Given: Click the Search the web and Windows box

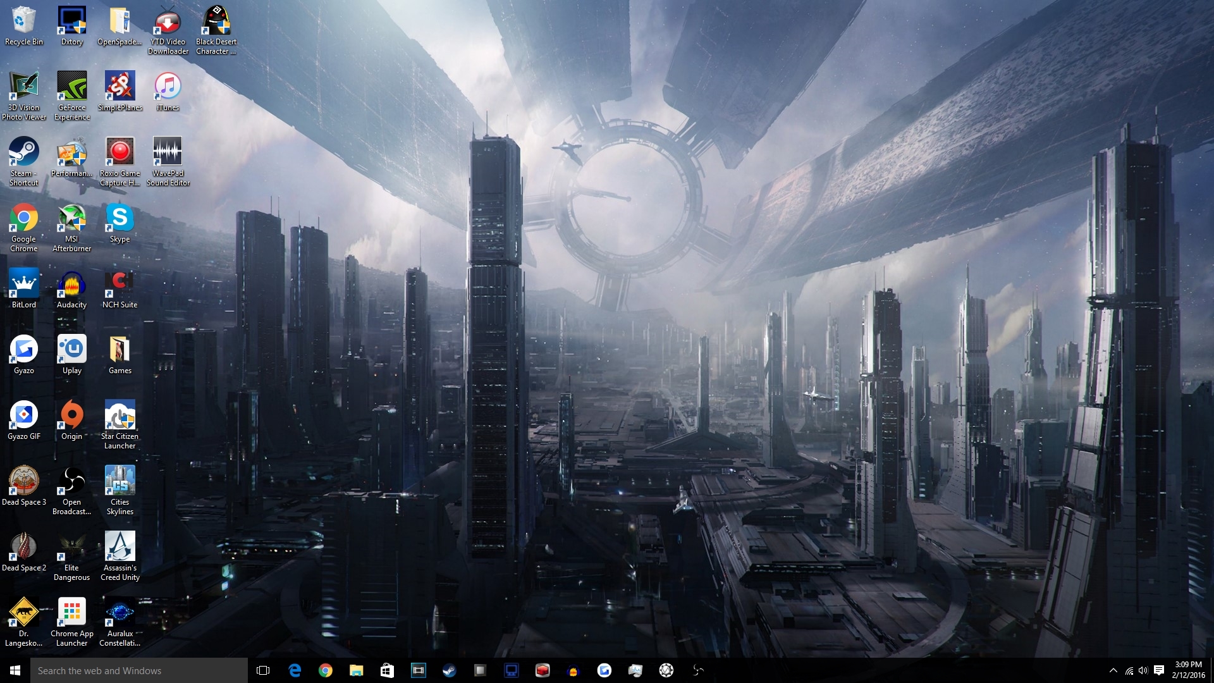Looking at the screenshot, I should point(139,670).
